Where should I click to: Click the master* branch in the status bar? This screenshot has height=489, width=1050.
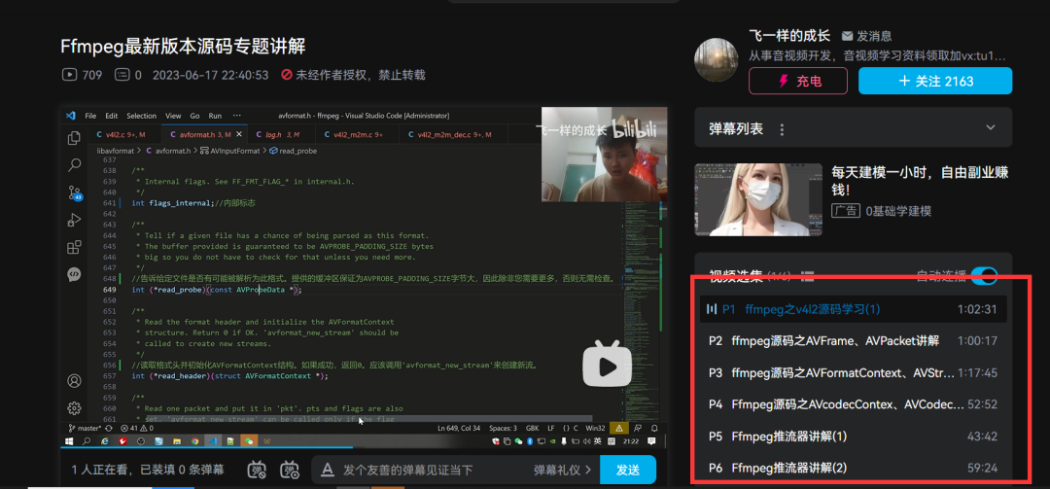click(x=86, y=428)
